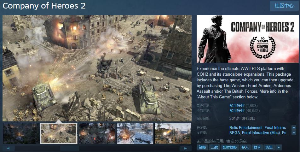Click the 多人 multiplayer tag
Screen dimensions: 300x152
tap(245, 147)
